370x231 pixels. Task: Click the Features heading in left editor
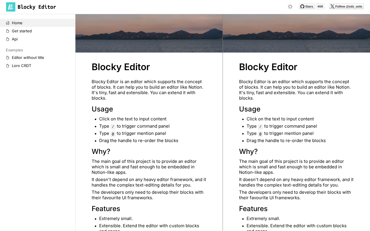[x=106, y=208]
